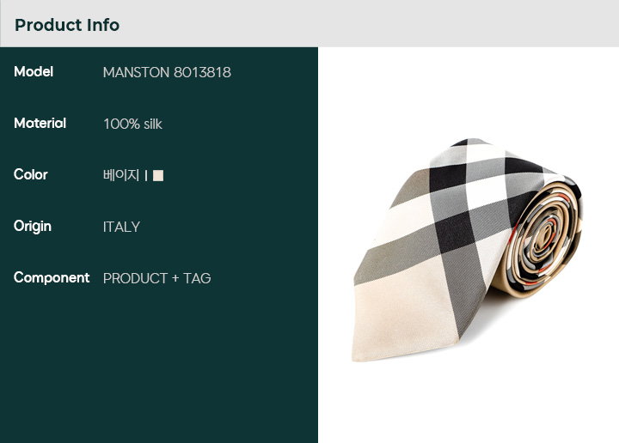Open the checked tie product image
Viewport: 619px width, 443px height.
point(467,250)
